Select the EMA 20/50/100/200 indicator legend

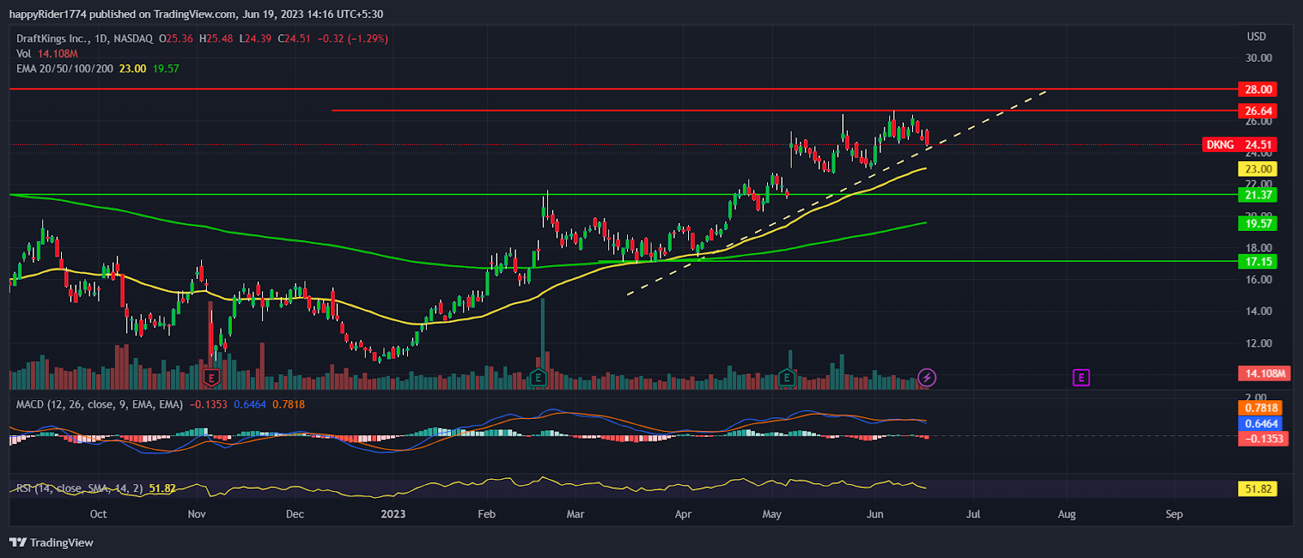coord(65,68)
